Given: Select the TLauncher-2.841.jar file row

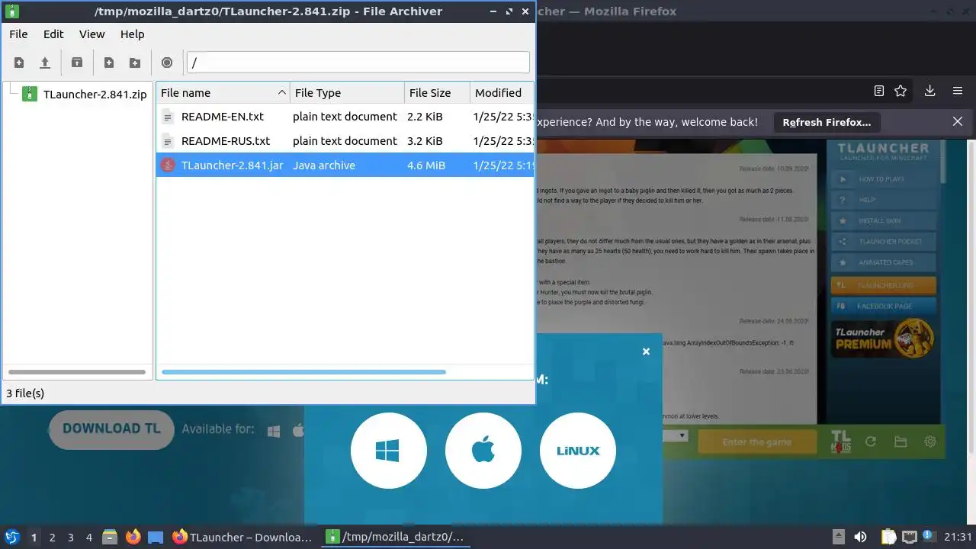Looking at the screenshot, I should [345, 165].
